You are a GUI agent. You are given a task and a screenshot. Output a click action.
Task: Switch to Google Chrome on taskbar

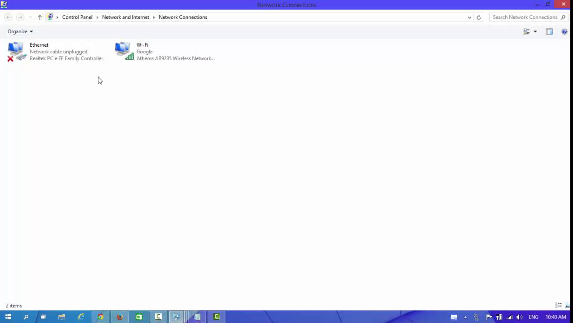(100, 317)
